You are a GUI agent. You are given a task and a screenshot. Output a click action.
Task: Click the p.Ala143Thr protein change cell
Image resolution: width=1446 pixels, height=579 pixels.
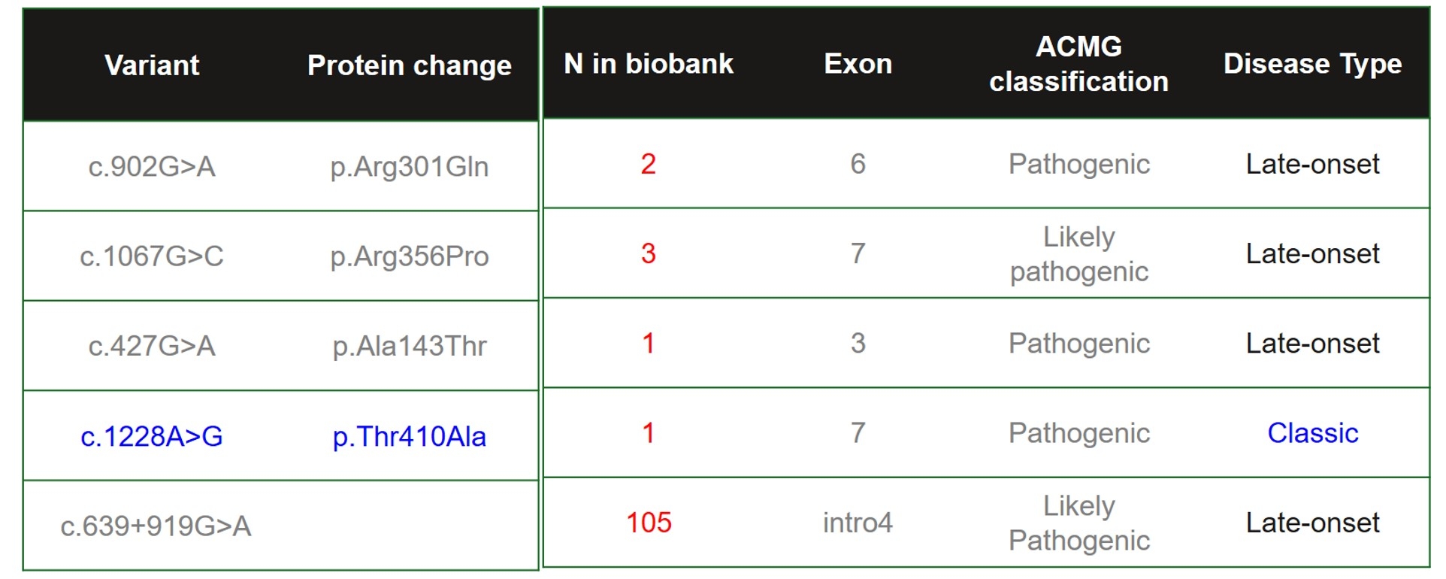[x=409, y=346]
